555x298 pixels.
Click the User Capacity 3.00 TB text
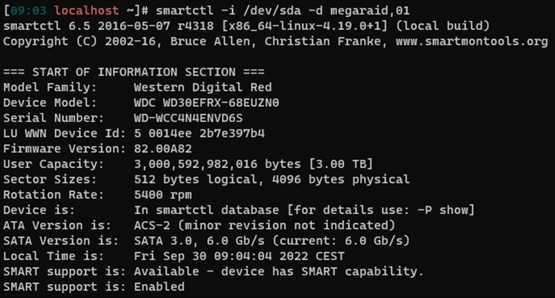coord(341,164)
